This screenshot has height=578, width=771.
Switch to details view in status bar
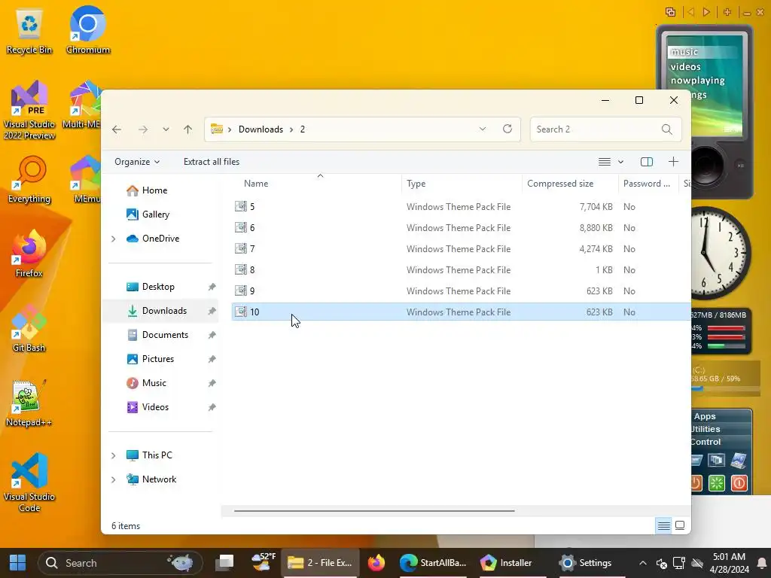[664, 526]
